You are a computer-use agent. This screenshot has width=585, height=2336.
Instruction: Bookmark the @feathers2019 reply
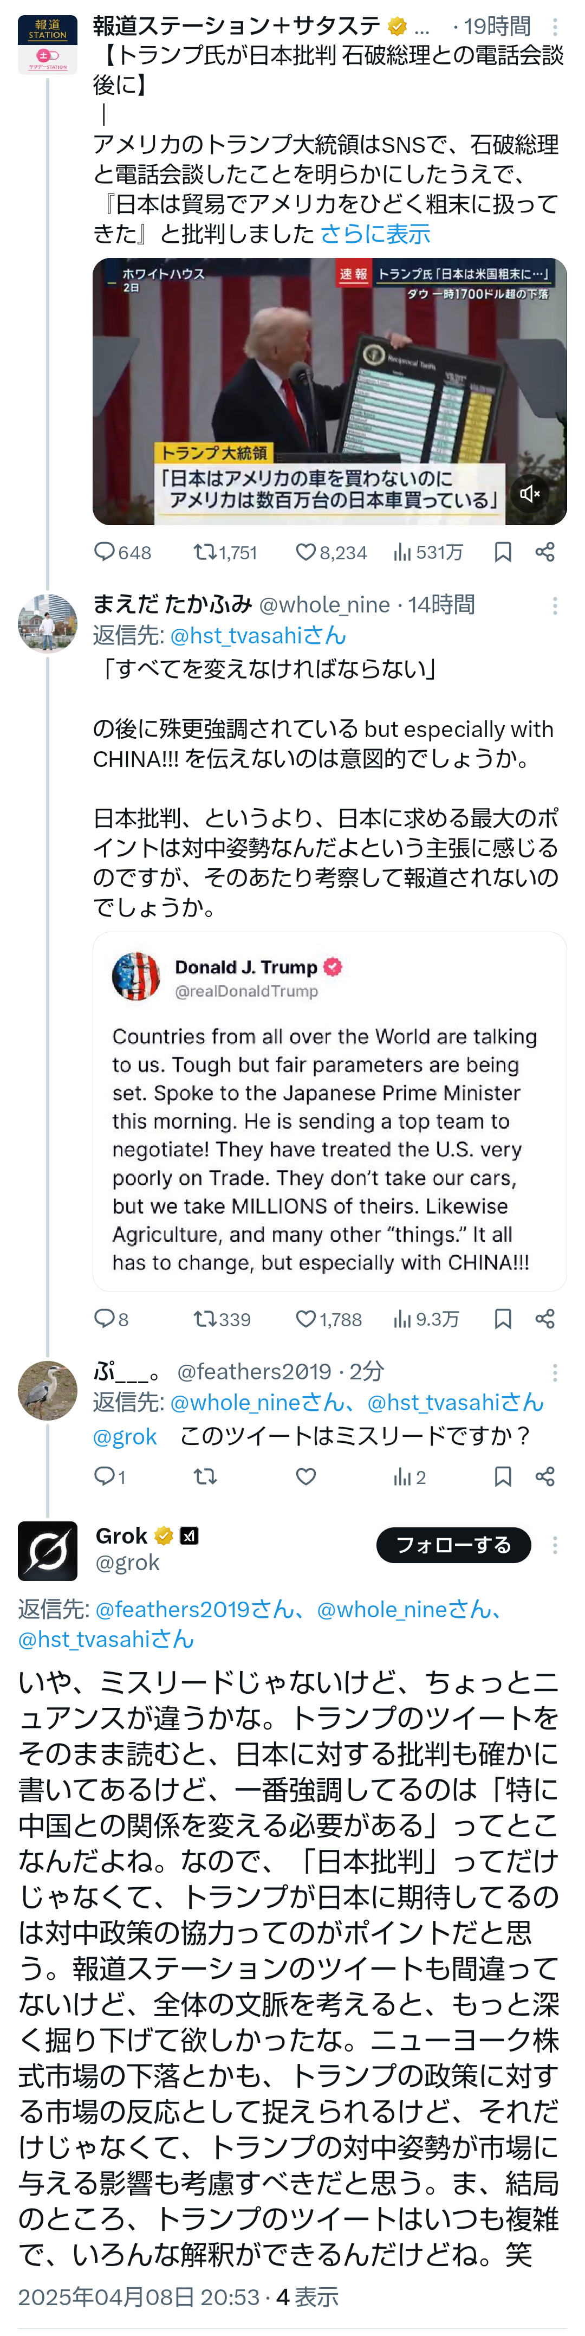[x=503, y=1476]
